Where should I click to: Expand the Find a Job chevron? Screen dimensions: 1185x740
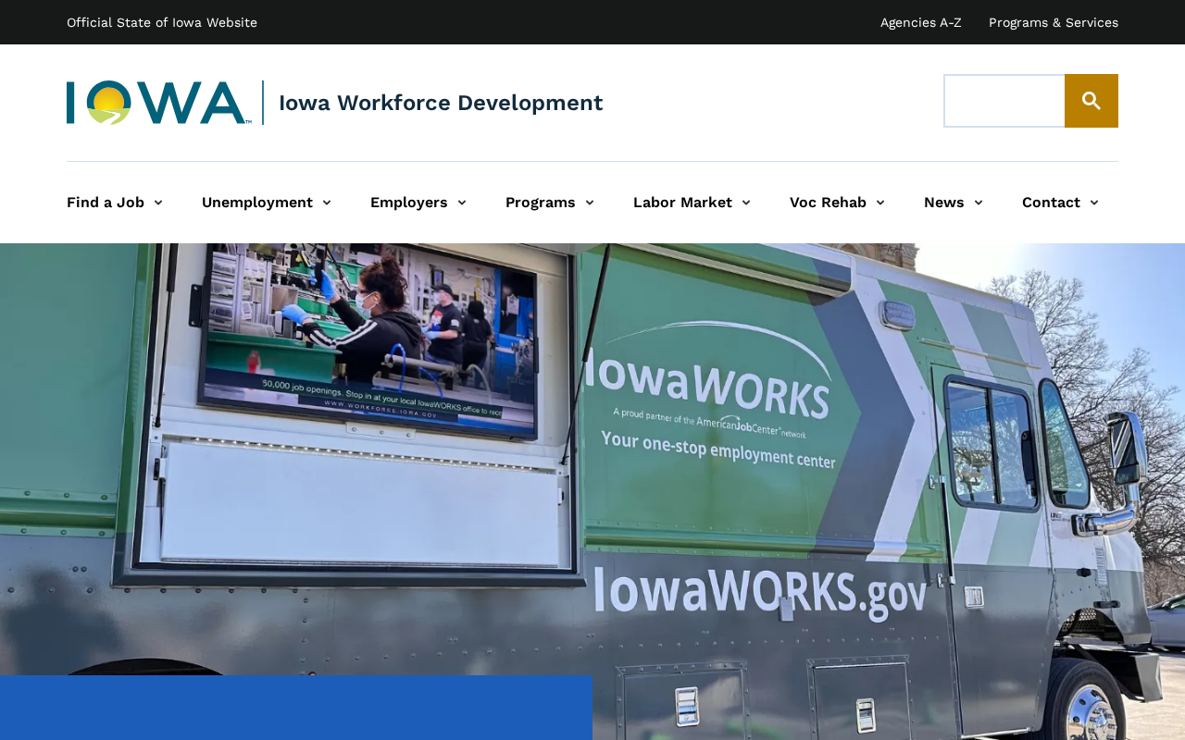click(x=158, y=203)
